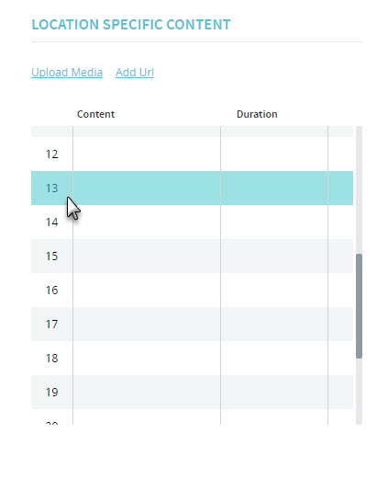Viewport: 388px width, 502px height.
Task: Select row 14 in the table
Action: [192, 222]
